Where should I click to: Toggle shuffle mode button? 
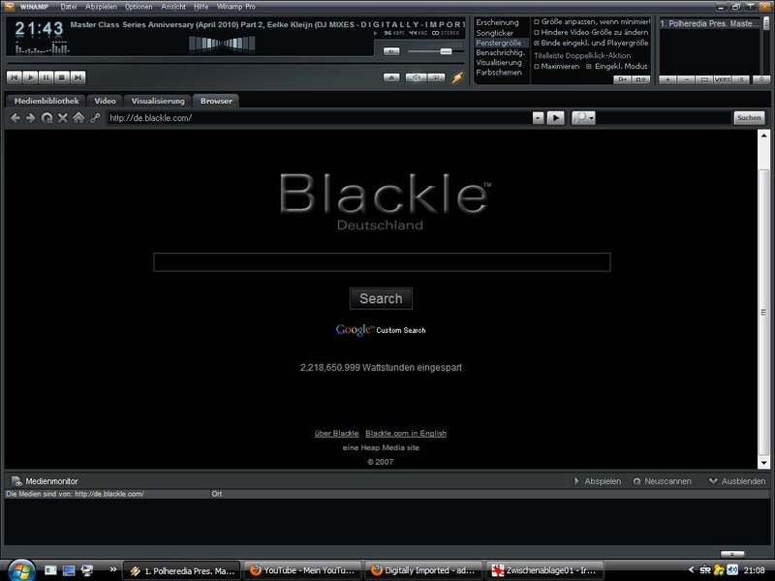pos(416,77)
